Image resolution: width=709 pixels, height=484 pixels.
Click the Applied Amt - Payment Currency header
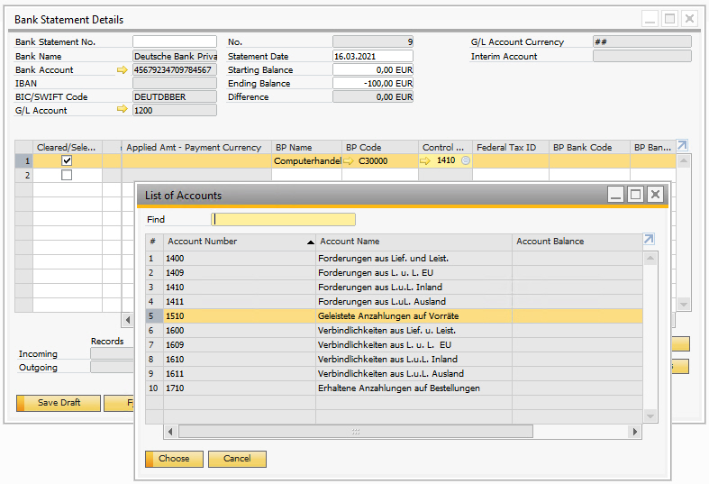[196, 148]
